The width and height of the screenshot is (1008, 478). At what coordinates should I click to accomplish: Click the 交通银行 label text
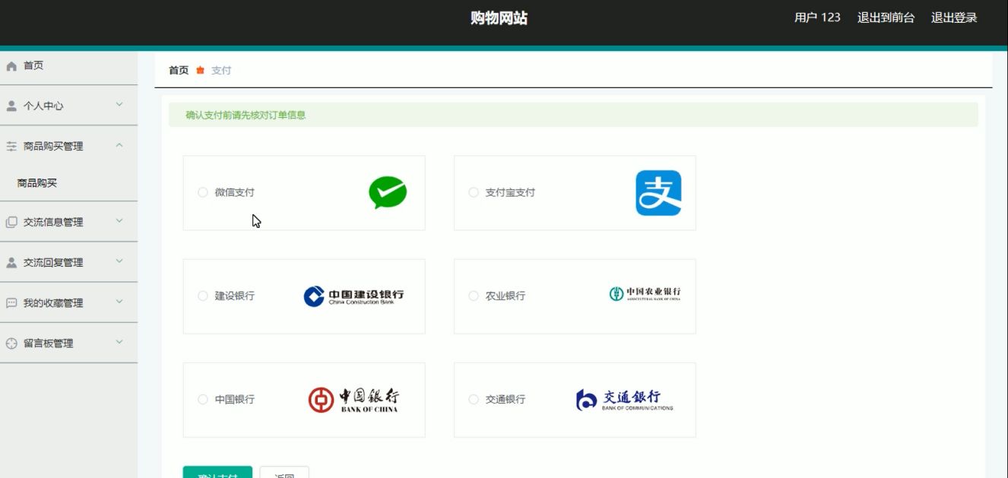506,399
